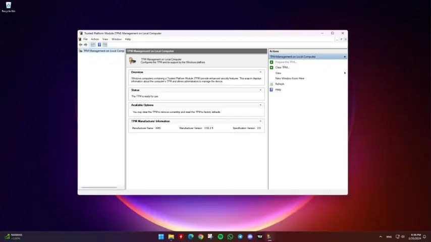
Task: Collapse the Overview section
Action: click(260, 72)
